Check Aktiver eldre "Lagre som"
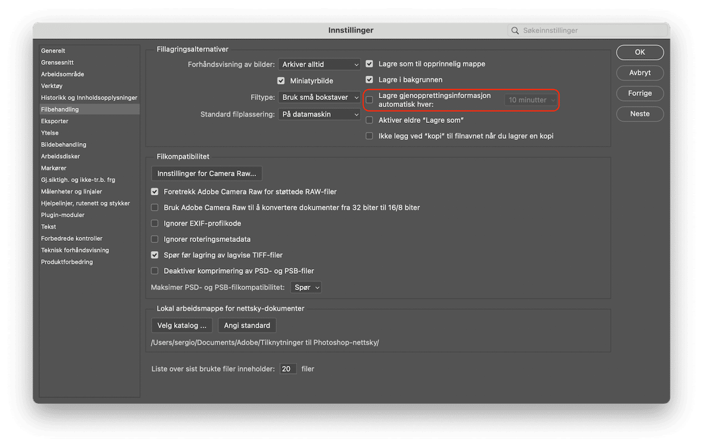The height and width of the screenshot is (447, 703). tap(369, 120)
